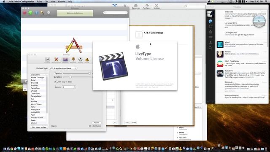Select the Displays pane in Growl Settings
Viewport: 270px width, 152px height.
pyautogui.click(x=65, y=60)
